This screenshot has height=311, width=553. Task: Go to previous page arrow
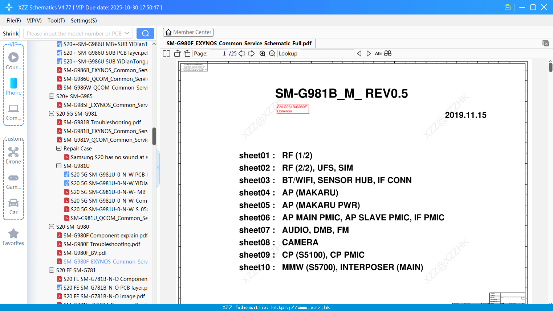click(x=242, y=54)
